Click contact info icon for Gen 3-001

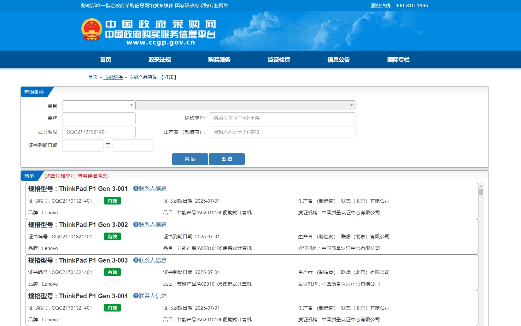pyautogui.click(x=136, y=188)
